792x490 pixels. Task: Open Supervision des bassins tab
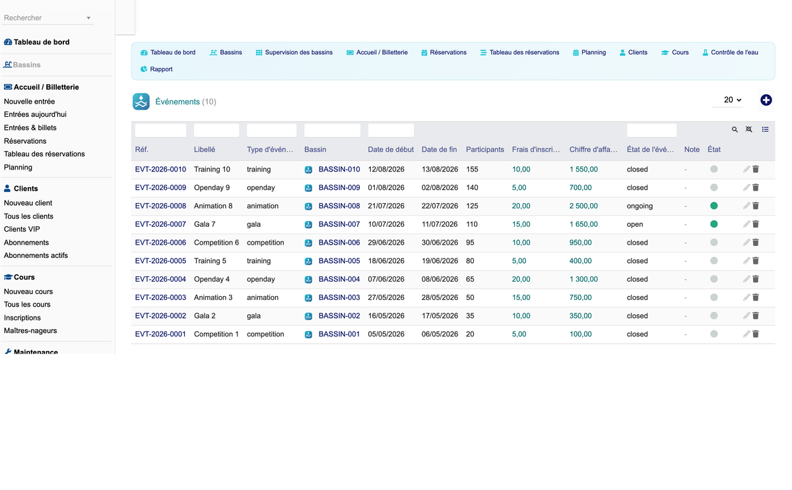[x=294, y=53]
